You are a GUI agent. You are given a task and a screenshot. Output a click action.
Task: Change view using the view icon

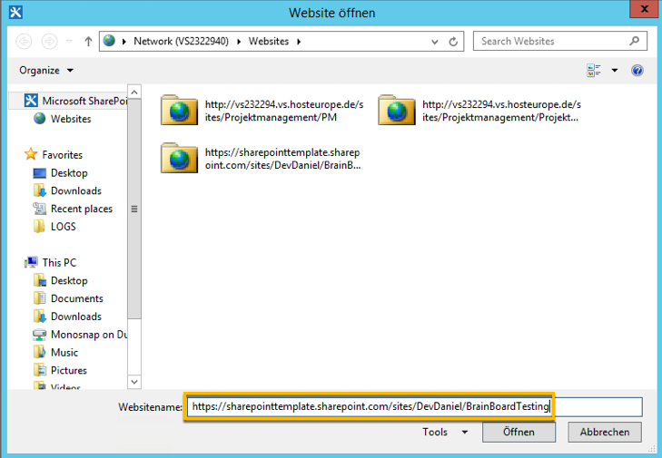(594, 71)
